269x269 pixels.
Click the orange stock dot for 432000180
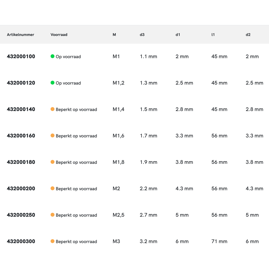[52, 162]
